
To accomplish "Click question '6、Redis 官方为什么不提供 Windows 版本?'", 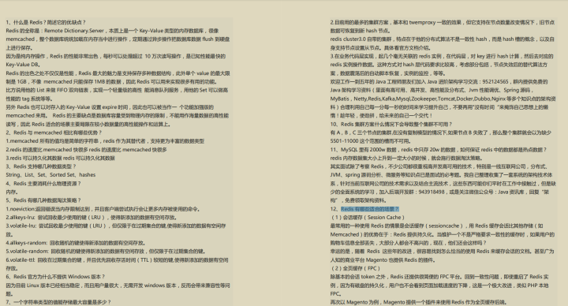I will 55,276.
